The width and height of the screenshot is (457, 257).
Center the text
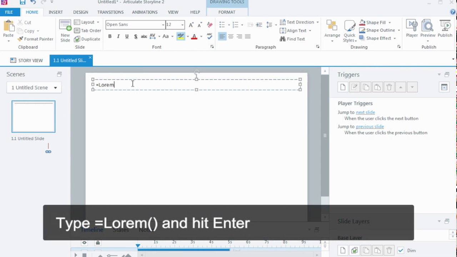click(x=231, y=36)
